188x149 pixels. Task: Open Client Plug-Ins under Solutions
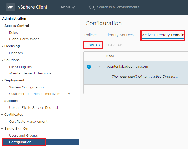(x=20, y=67)
